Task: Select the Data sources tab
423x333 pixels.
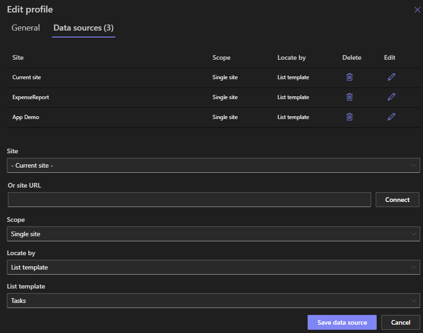Action: [83, 28]
